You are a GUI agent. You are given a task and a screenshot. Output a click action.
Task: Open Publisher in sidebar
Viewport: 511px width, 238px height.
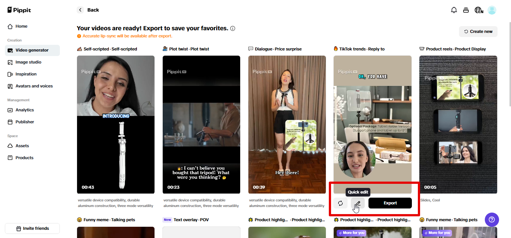coord(32,122)
